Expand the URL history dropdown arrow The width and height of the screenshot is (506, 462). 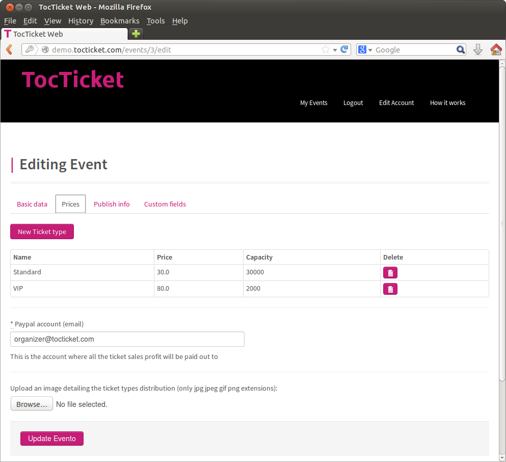[x=335, y=50]
